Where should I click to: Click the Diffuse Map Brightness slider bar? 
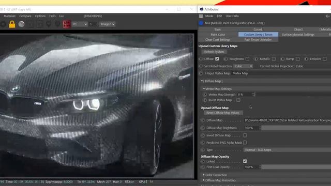pyautogui.click(x=296, y=128)
